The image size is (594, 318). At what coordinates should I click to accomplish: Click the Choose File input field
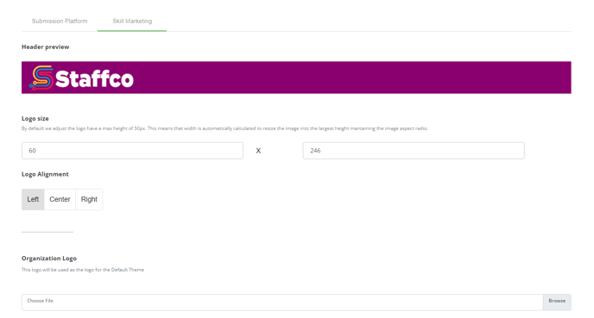pyautogui.click(x=282, y=302)
